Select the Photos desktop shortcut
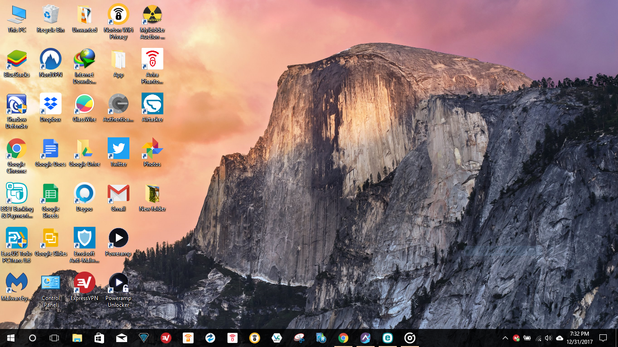This screenshot has height=347, width=618. (x=152, y=153)
